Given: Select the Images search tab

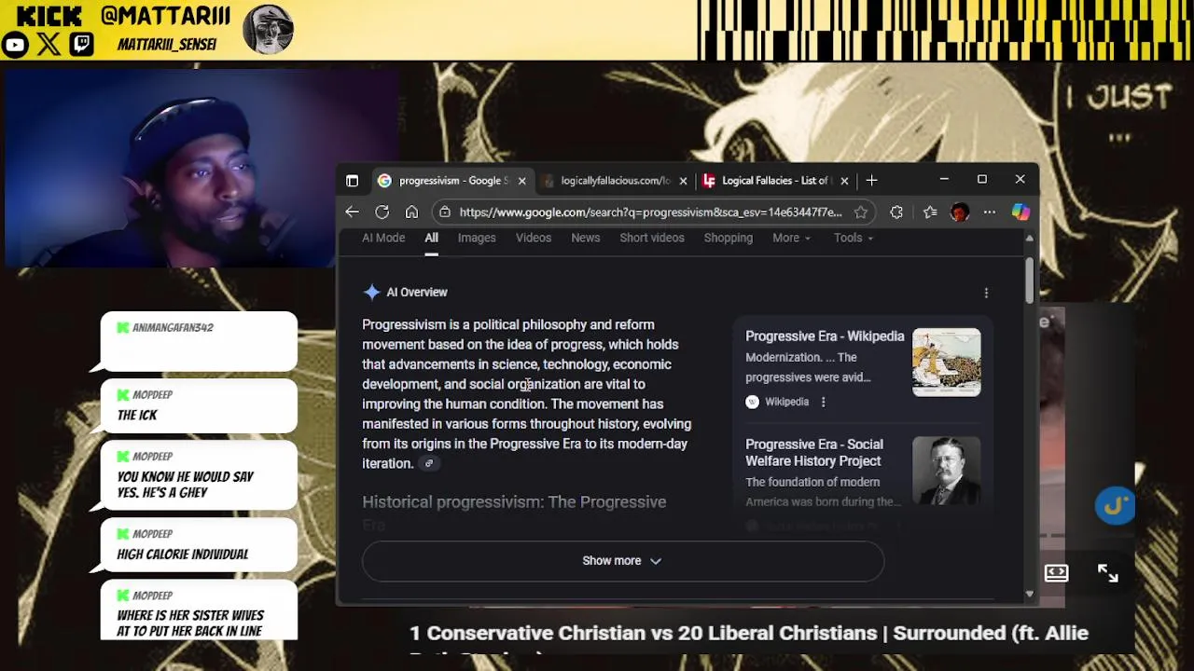Looking at the screenshot, I should click(x=477, y=238).
